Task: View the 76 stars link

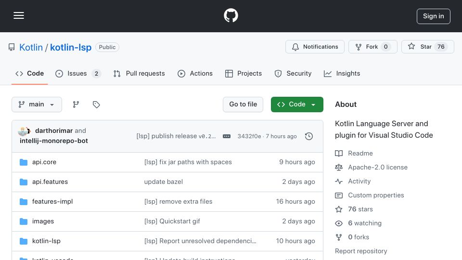Action: (360, 209)
